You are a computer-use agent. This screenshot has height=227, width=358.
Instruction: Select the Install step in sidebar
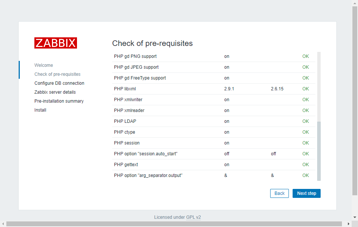40,110
